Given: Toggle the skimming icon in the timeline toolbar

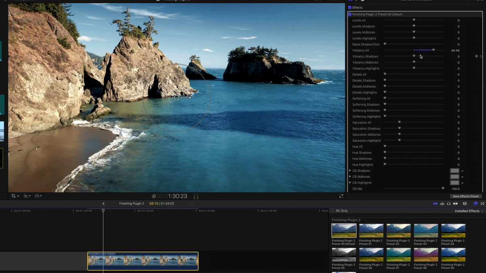Looking at the screenshot, I should [x=435, y=203].
